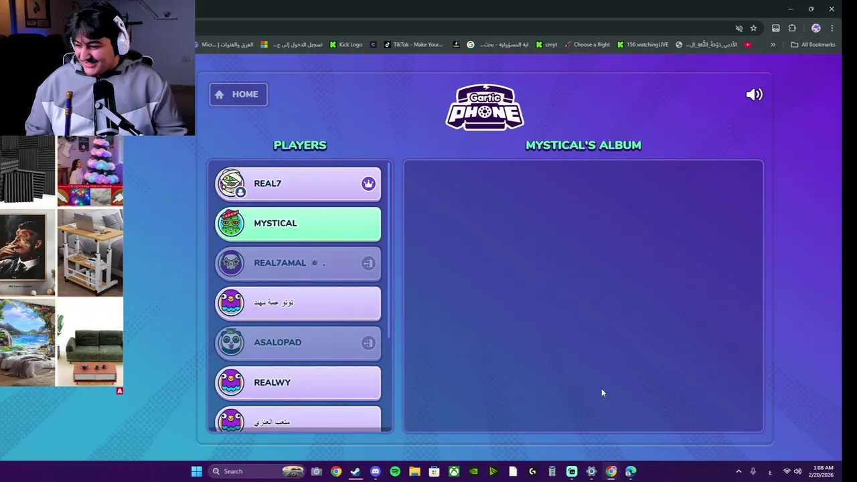Screen dimensions: 857x482
Task: Click MYSTICAL's green avatar
Action: (x=231, y=224)
